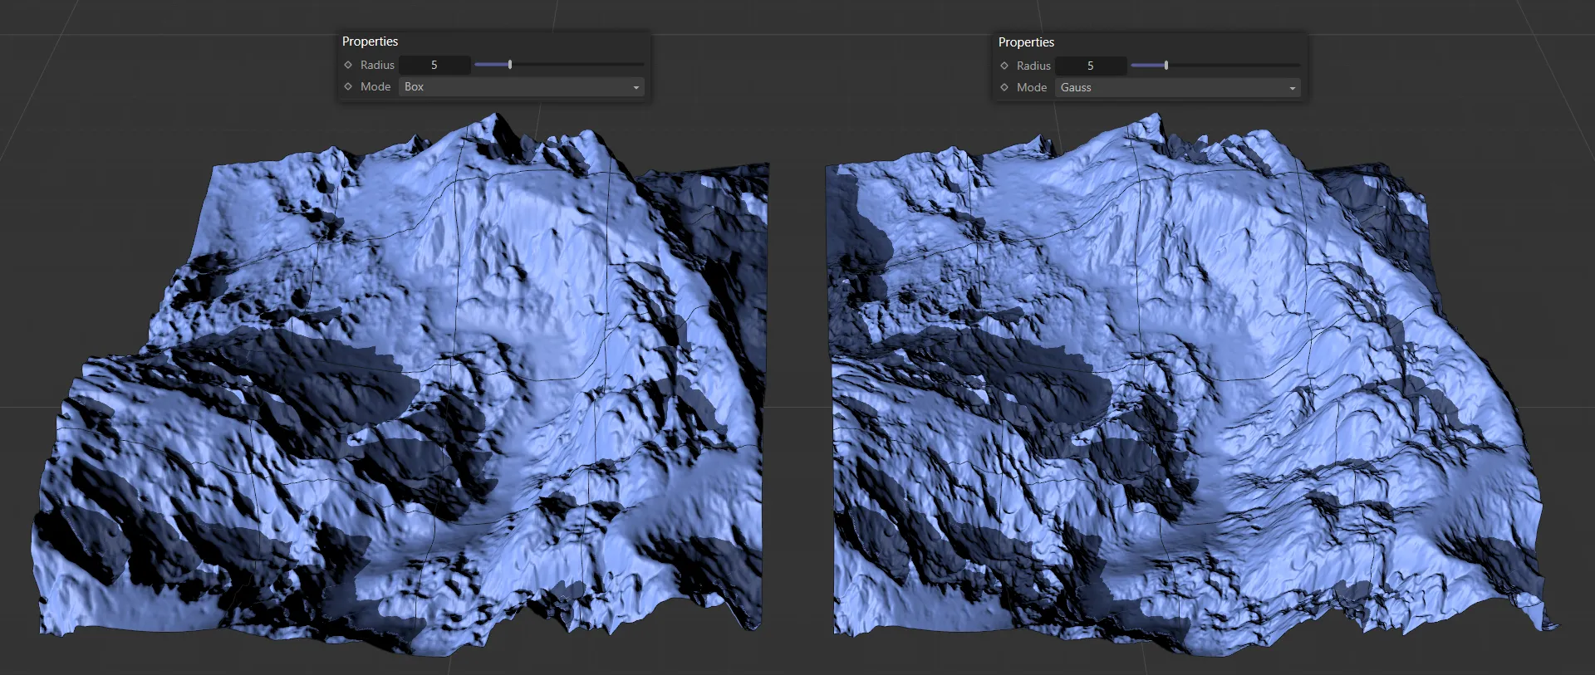Click the Radius slider handle in Box panel
Viewport: 1595px width, 675px height.
[x=510, y=65]
